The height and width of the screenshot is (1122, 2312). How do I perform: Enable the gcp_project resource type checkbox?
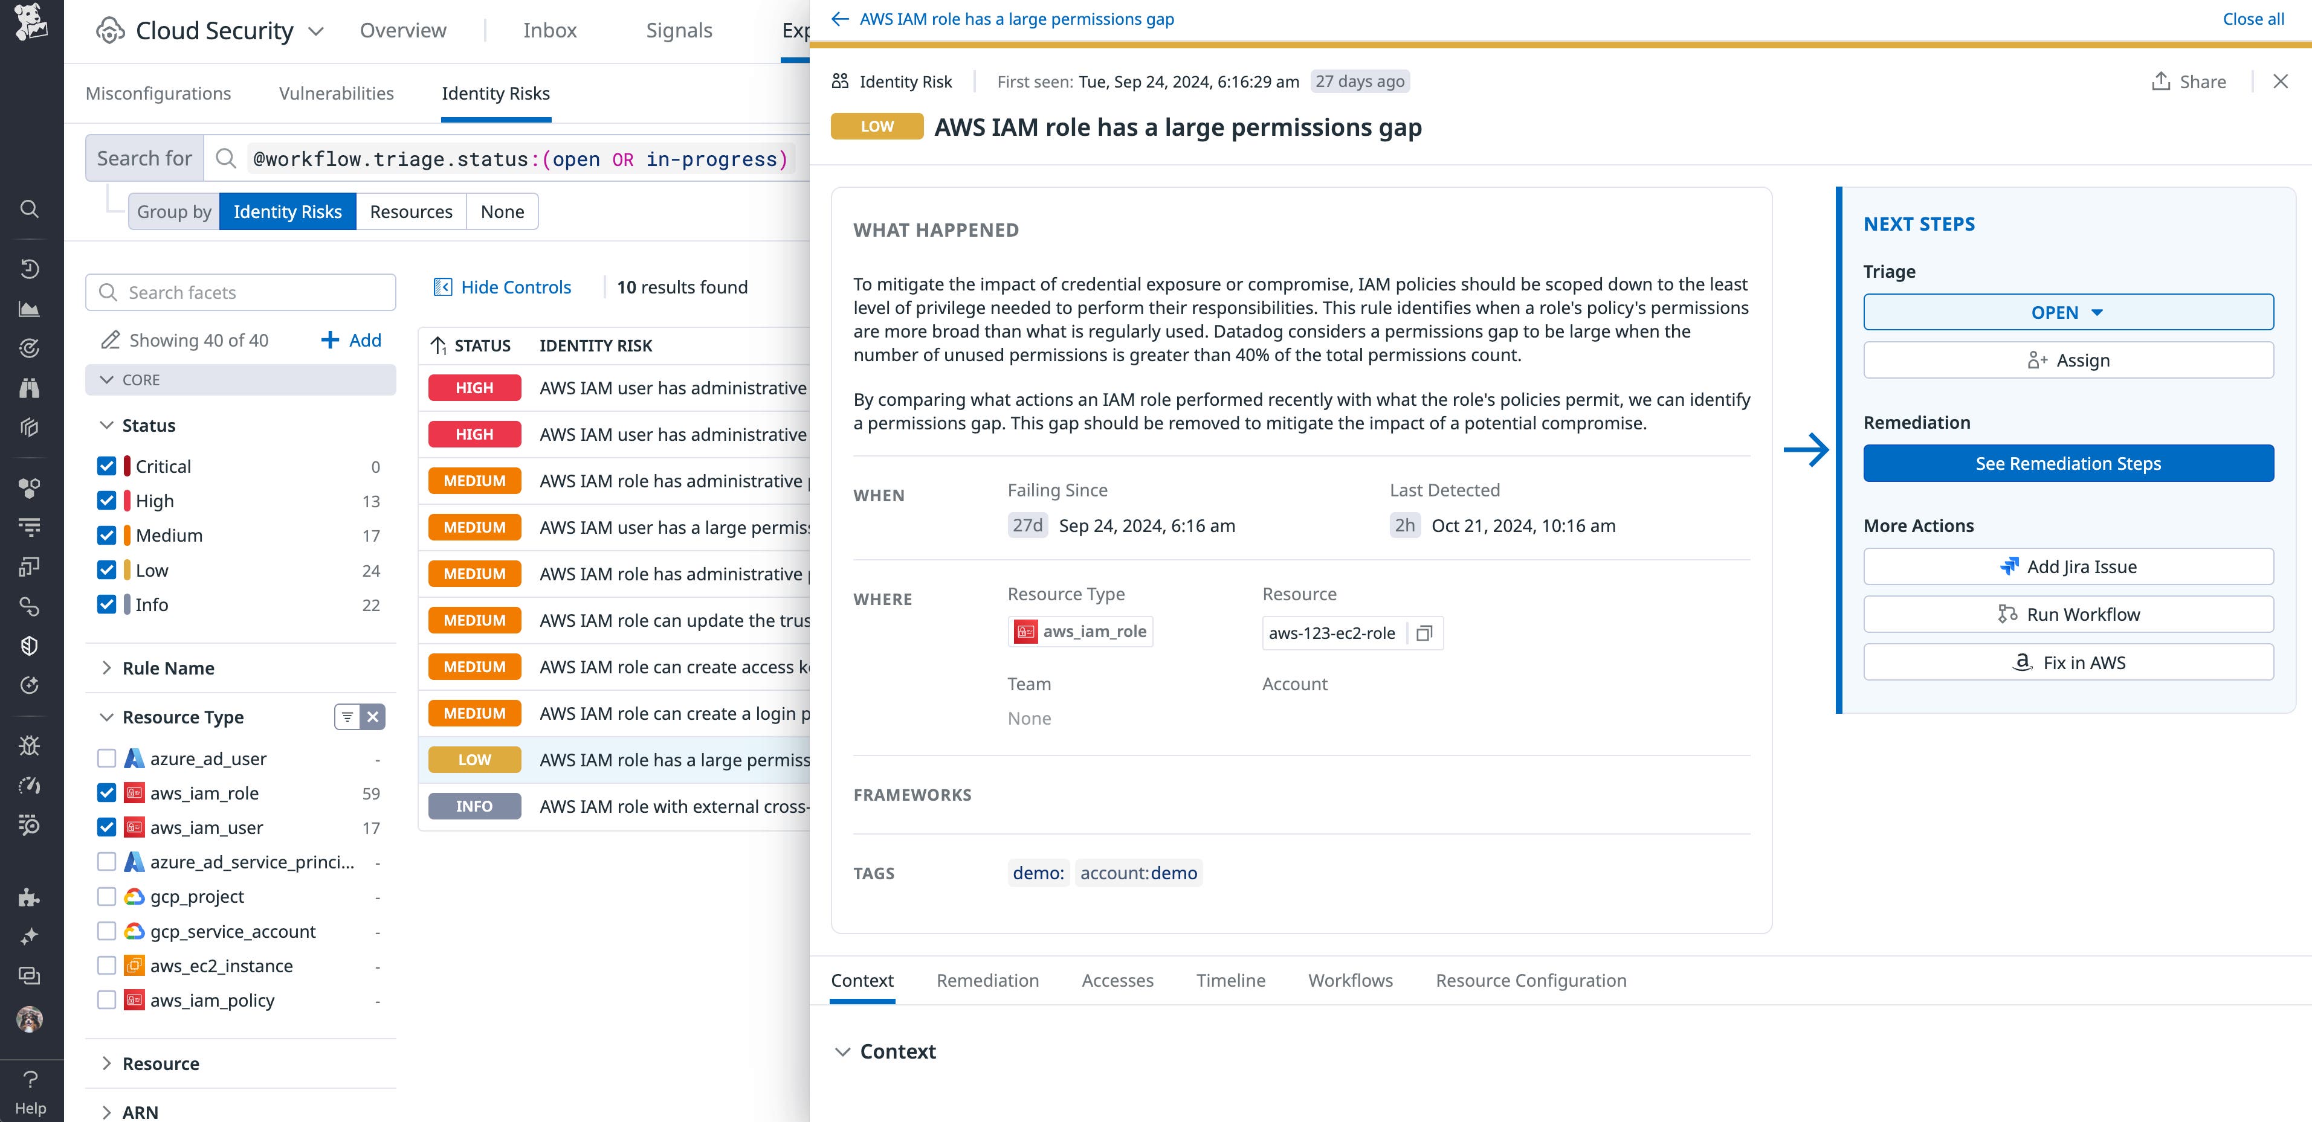pyautogui.click(x=106, y=896)
